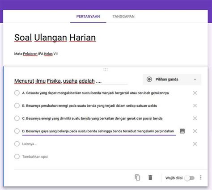Edit description Mata Pelajaran IPA Kelas VII

[x=36, y=54]
